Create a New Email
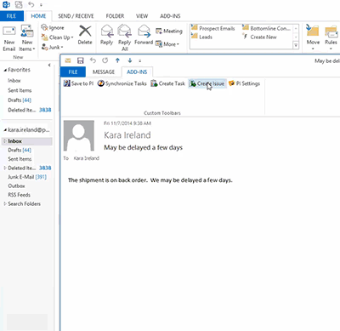Screen dimensions: 340x331 [x=9, y=38]
